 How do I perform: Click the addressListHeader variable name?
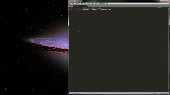[90, 9]
